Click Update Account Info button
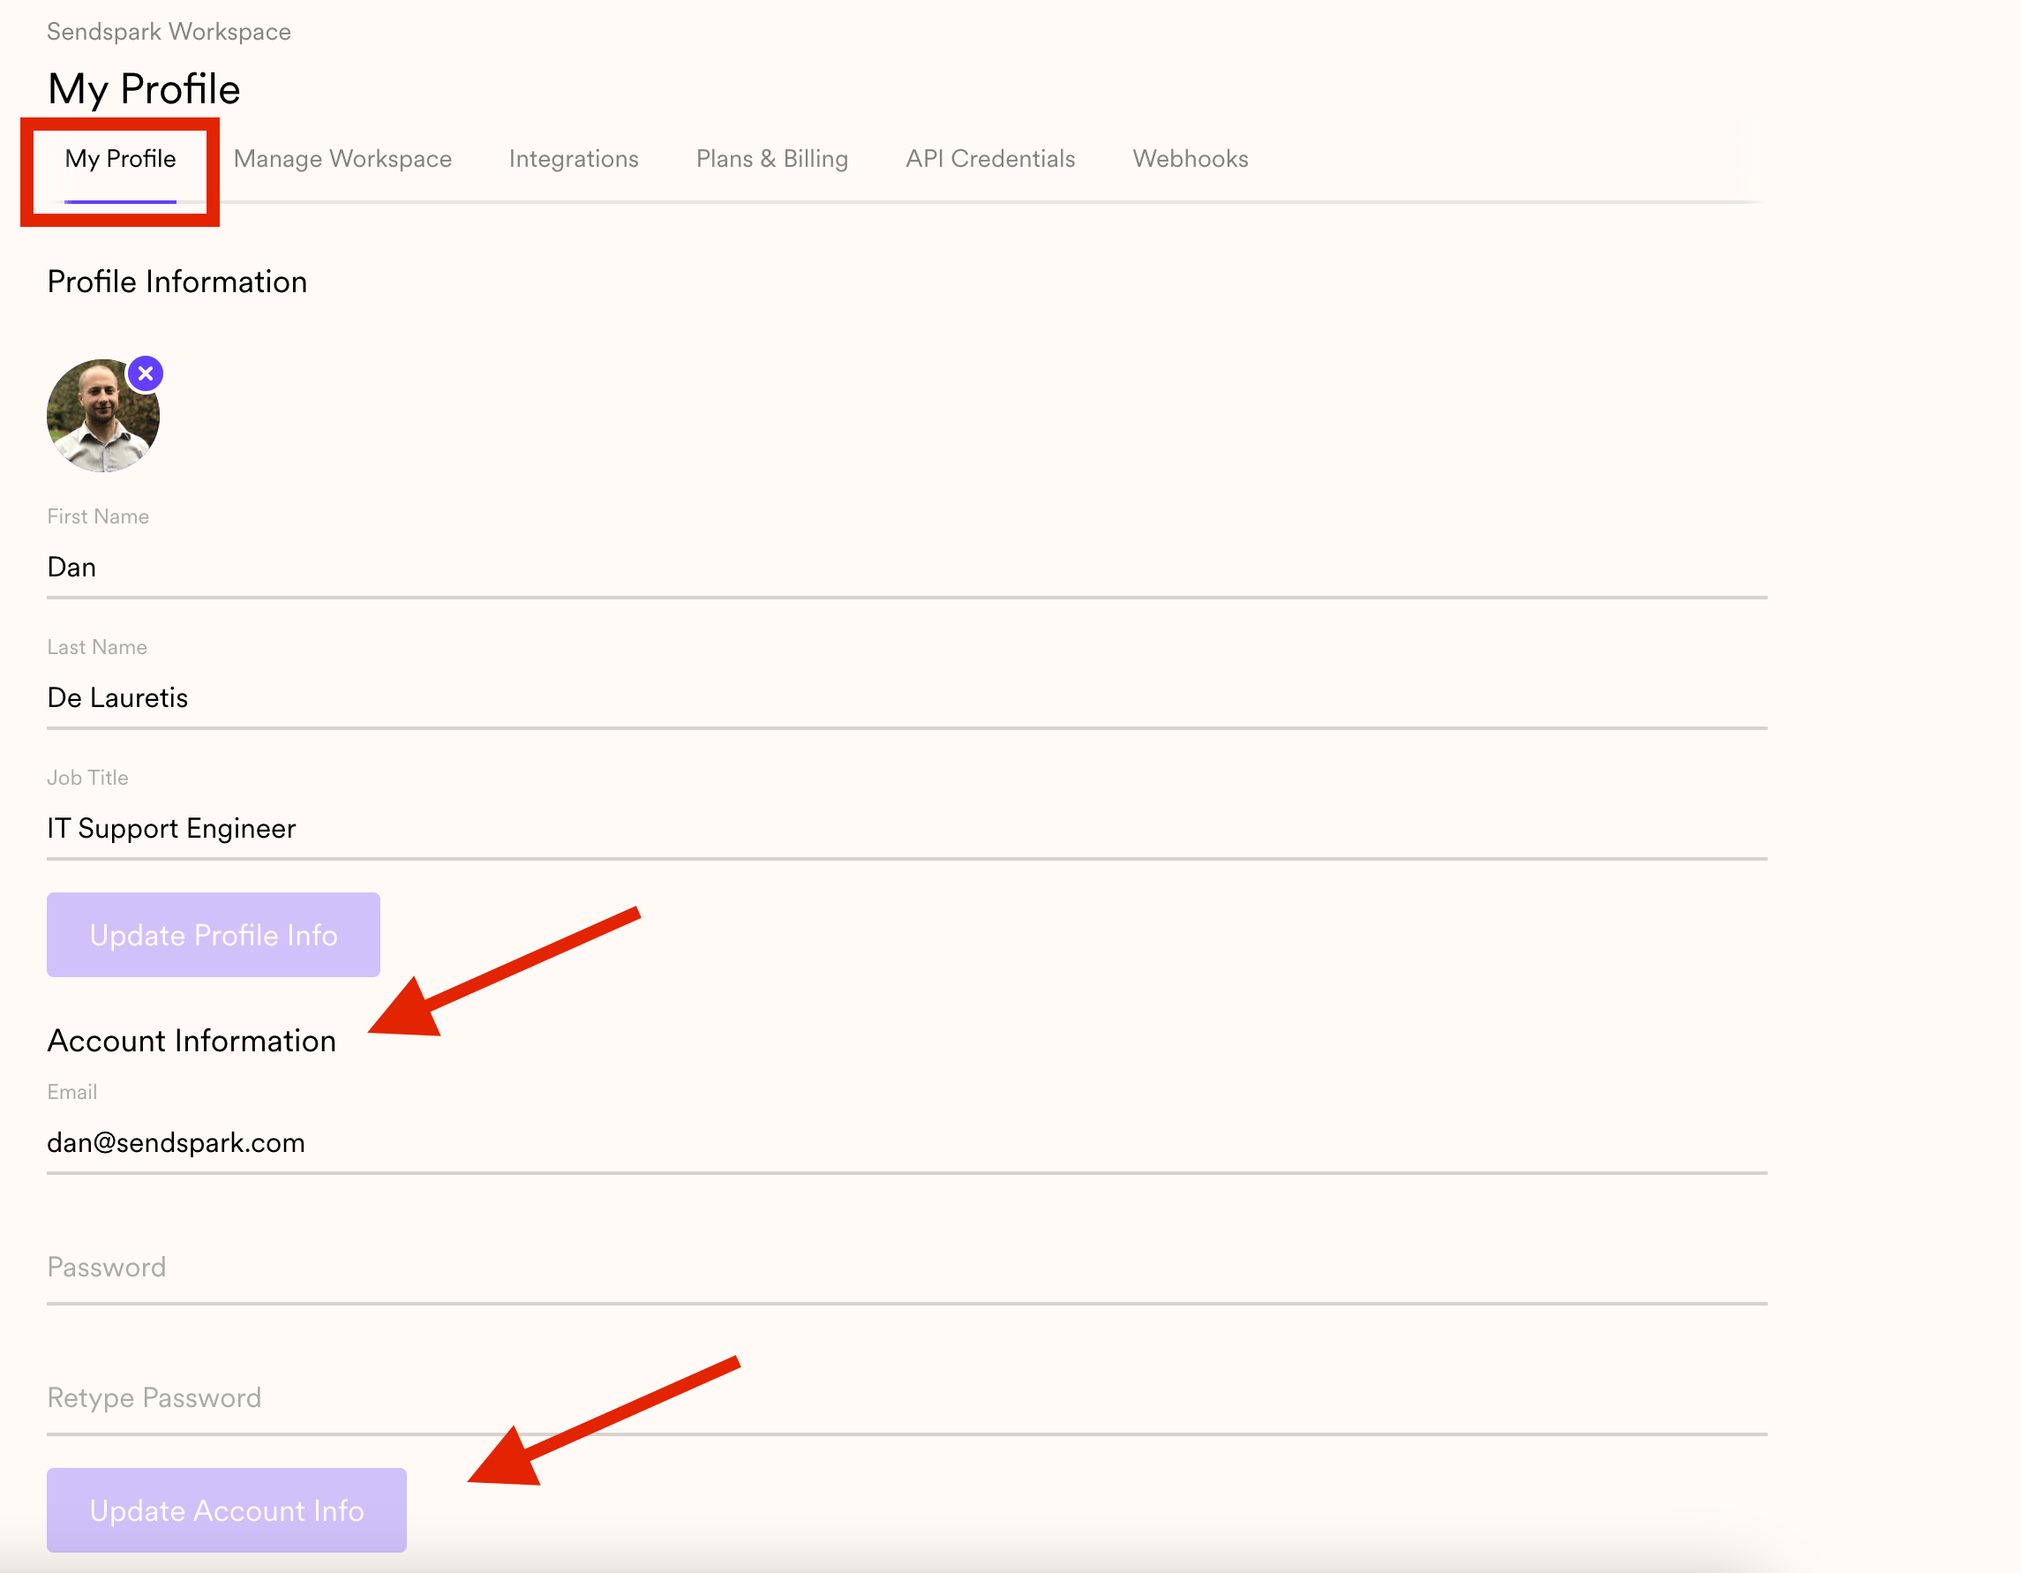Image resolution: width=2021 pixels, height=1573 pixels. pos(227,1510)
